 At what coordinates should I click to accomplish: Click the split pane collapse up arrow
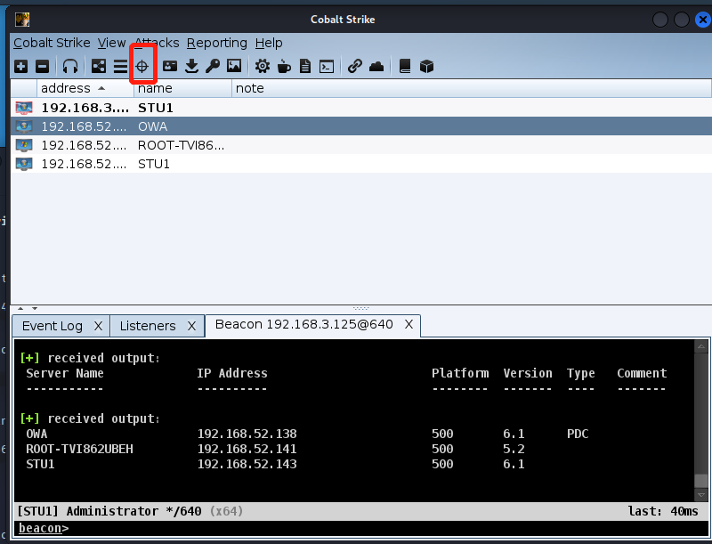(x=20, y=308)
